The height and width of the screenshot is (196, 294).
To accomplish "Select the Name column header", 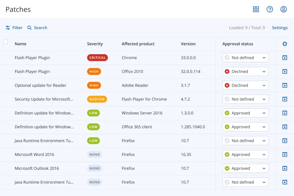I will [20, 44].
